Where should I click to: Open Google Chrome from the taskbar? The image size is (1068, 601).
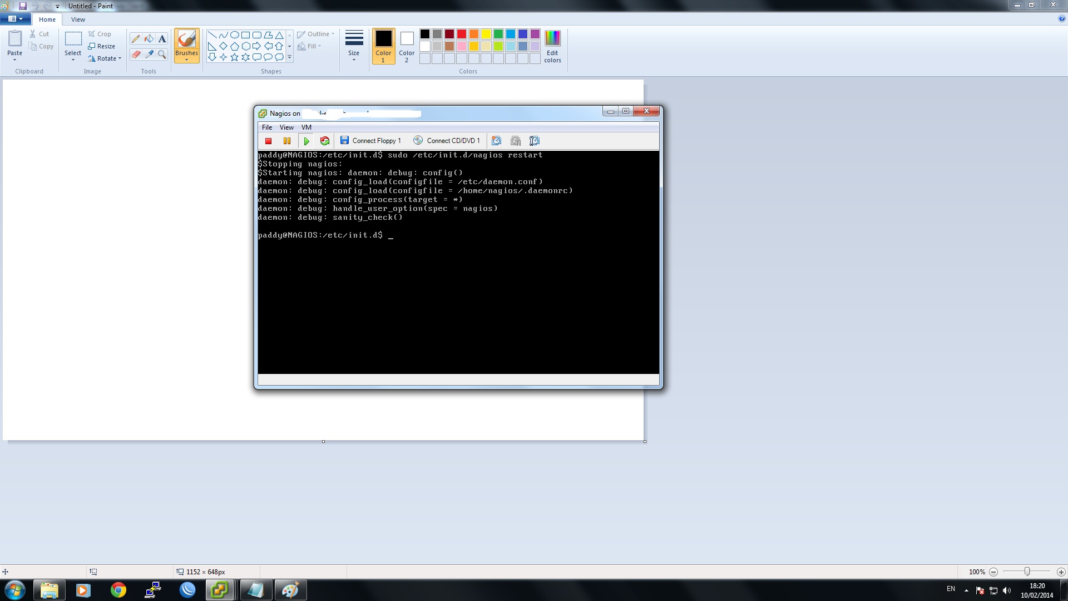(118, 590)
